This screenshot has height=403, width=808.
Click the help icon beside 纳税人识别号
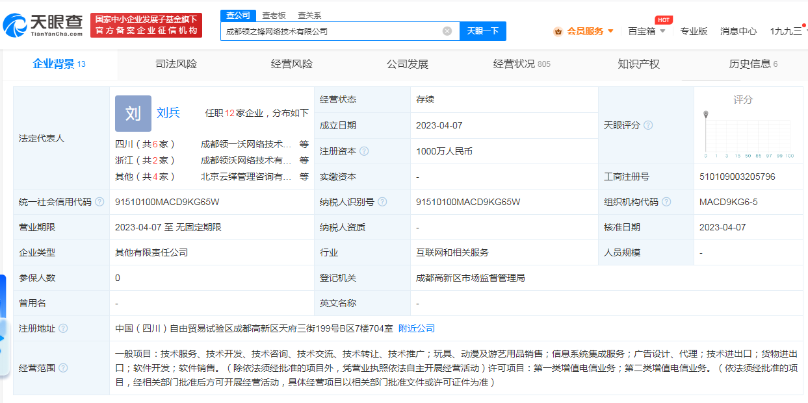382,202
